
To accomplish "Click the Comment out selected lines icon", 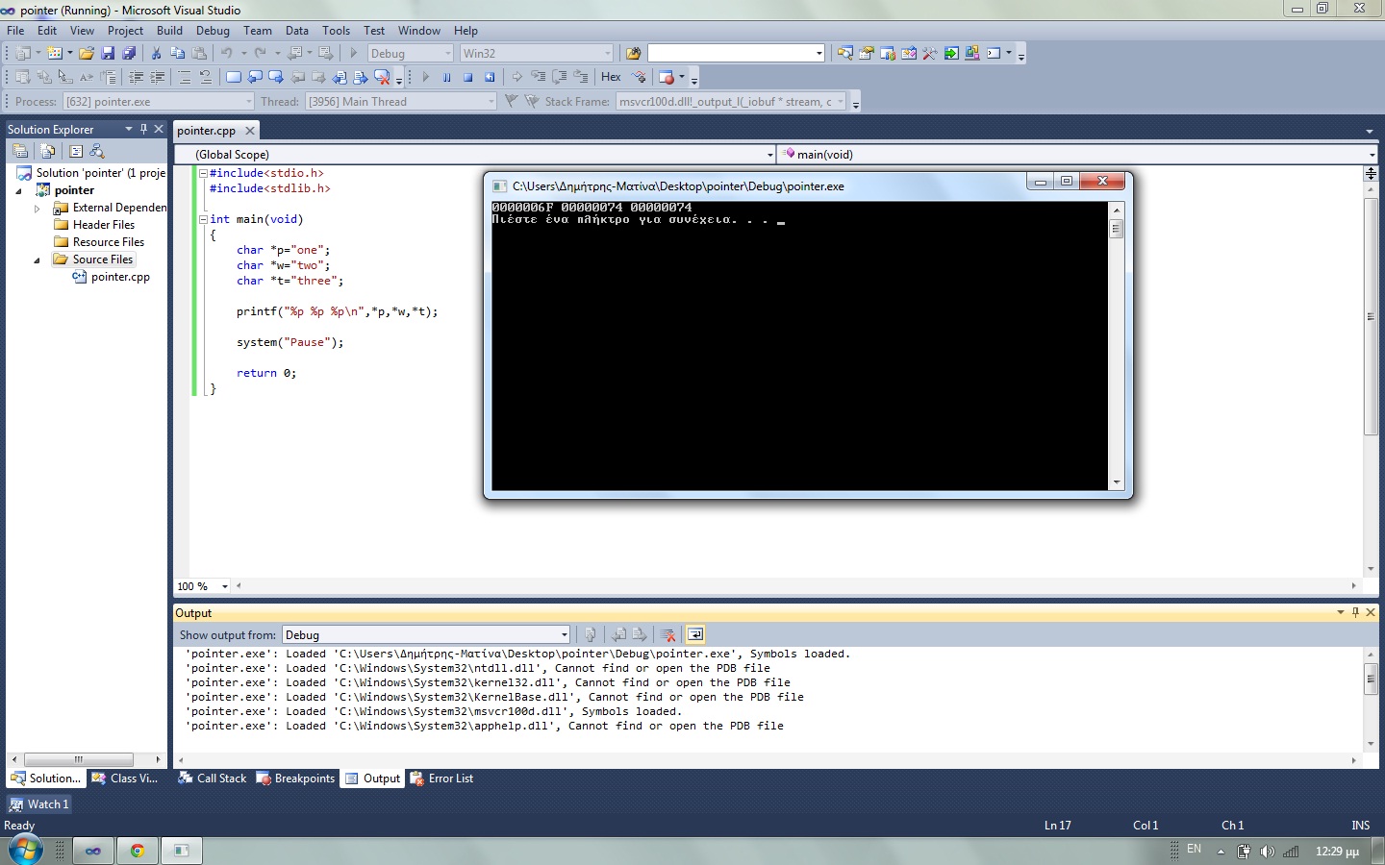I will [185, 77].
